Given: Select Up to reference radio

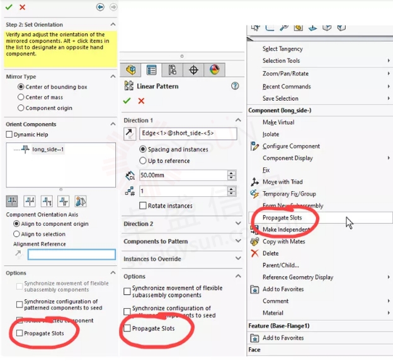Looking at the screenshot, I should tap(142, 161).
